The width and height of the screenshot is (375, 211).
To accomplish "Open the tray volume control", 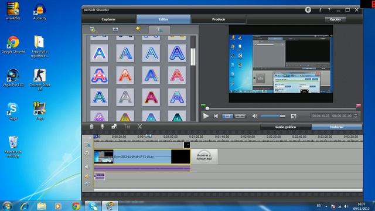I will (x=346, y=206).
